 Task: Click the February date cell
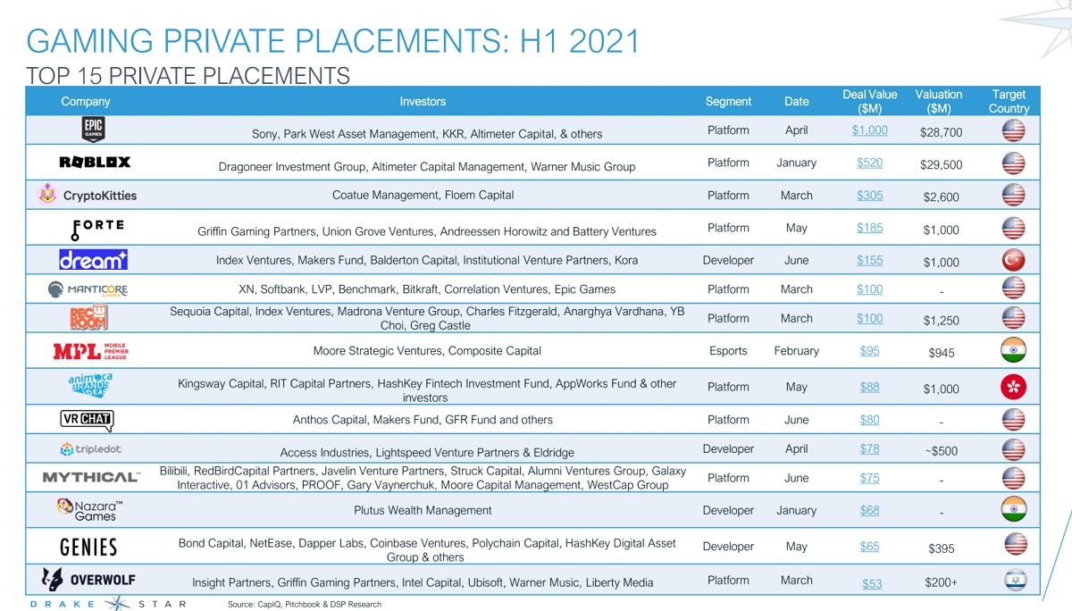pyautogui.click(x=797, y=350)
